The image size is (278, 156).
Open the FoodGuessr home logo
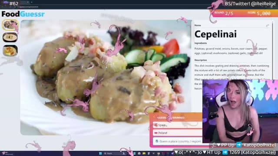(x=23, y=14)
